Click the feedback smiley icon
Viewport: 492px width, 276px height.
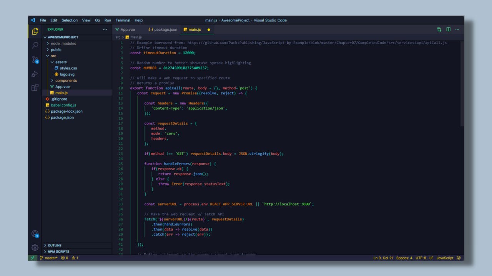(x=459, y=258)
